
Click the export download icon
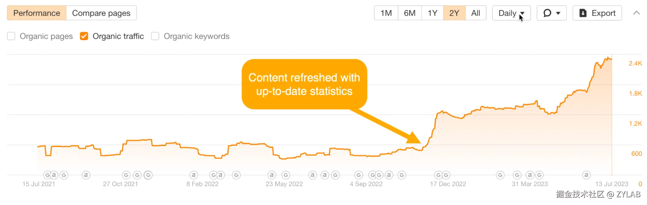583,13
